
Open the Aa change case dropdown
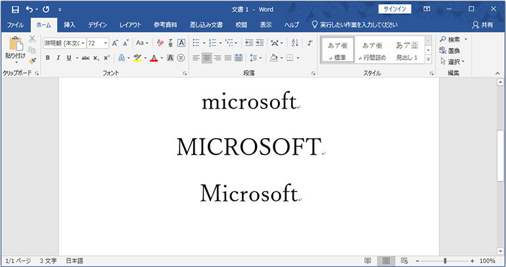(142, 43)
